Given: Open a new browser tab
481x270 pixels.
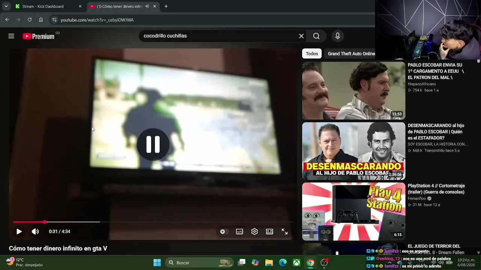Looking at the screenshot, I should click(x=166, y=6).
